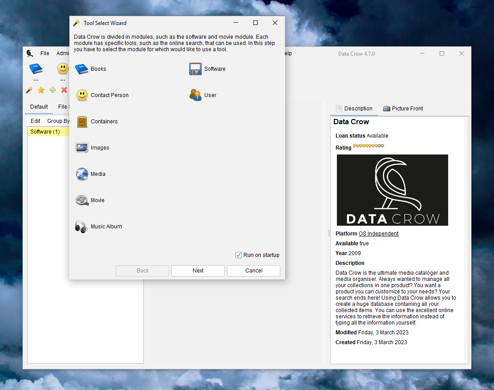Click the Music Album label
This screenshot has width=494, height=390.
tap(106, 226)
